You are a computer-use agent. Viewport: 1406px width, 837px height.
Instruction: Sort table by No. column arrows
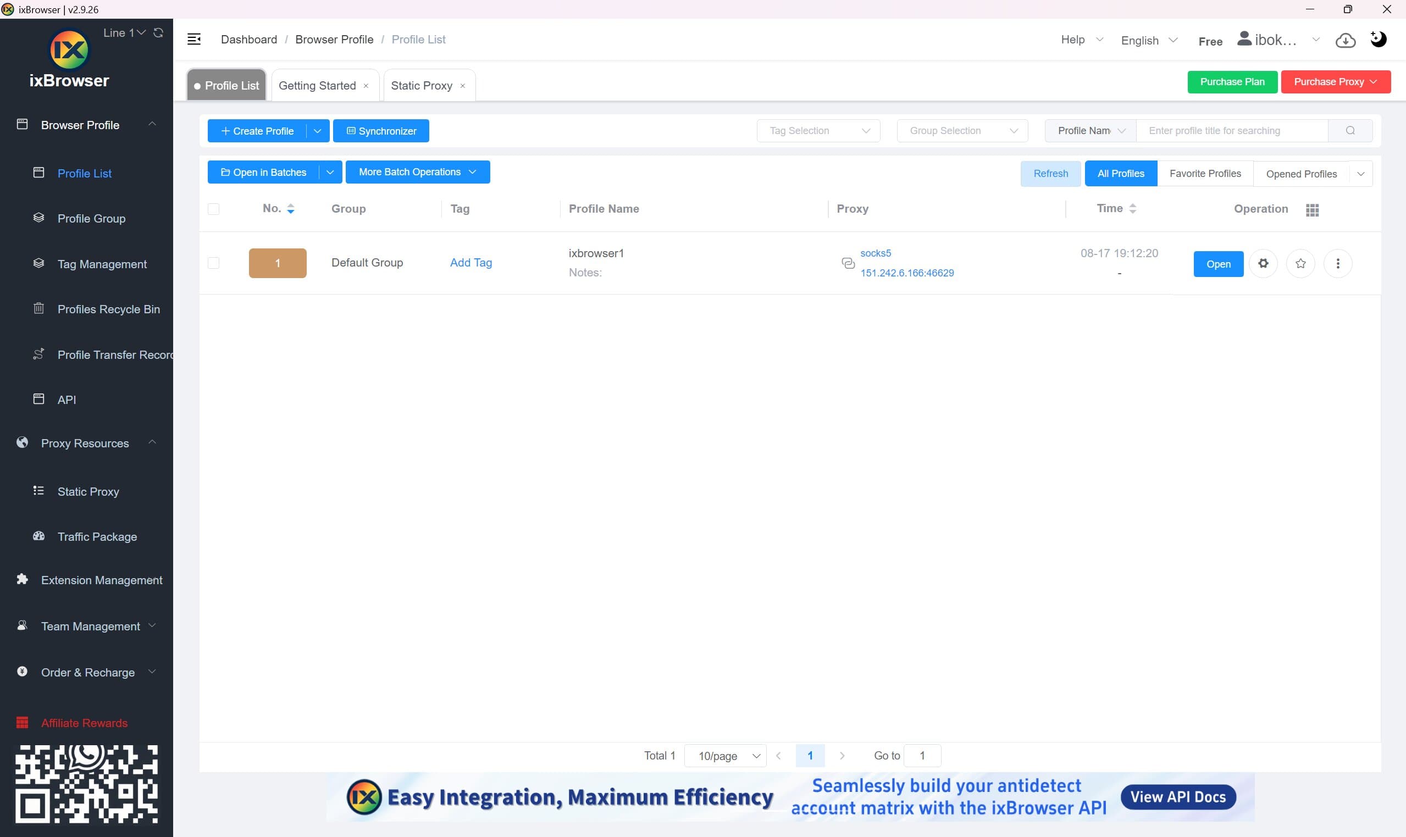290,209
